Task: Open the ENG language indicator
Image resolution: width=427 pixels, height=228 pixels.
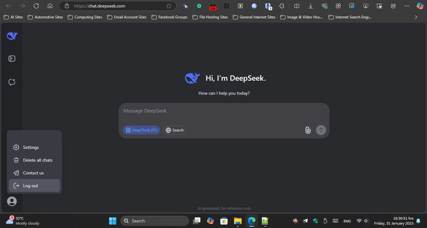Action: coord(347,221)
